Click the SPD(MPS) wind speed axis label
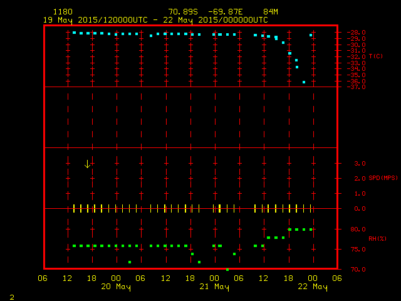This screenshot has width=401, height=301. pos(383,177)
